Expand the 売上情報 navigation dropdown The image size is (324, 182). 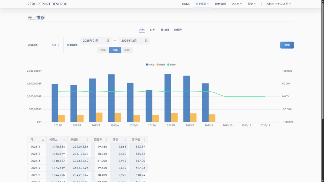(x=202, y=4)
